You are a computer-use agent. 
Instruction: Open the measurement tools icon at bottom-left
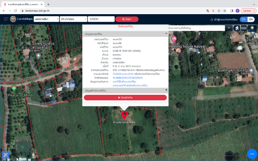pyautogui.click(x=6, y=155)
